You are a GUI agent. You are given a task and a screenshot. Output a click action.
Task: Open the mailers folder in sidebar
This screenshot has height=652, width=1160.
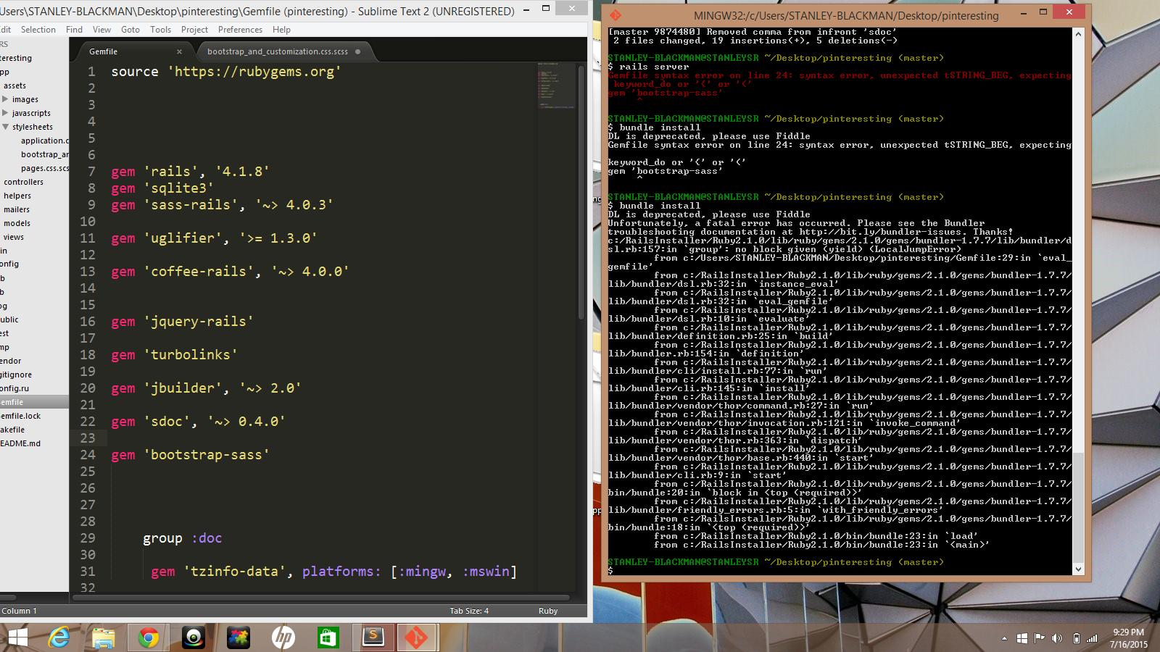(17, 209)
